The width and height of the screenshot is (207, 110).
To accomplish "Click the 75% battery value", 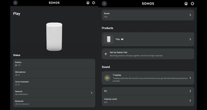I will [19, 65].
